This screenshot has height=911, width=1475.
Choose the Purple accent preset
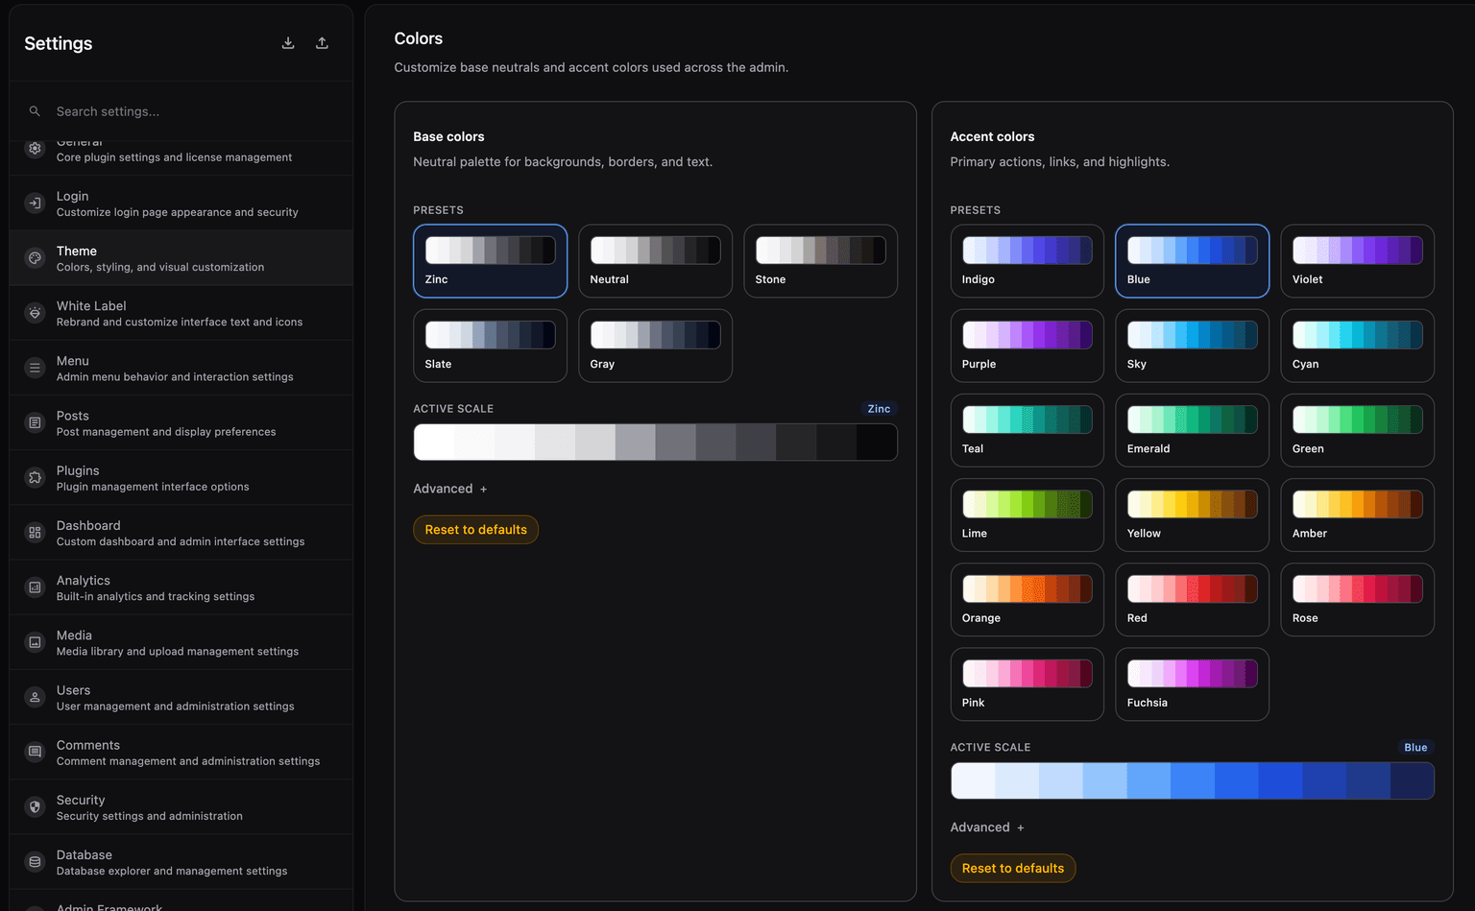coord(1027,346)
